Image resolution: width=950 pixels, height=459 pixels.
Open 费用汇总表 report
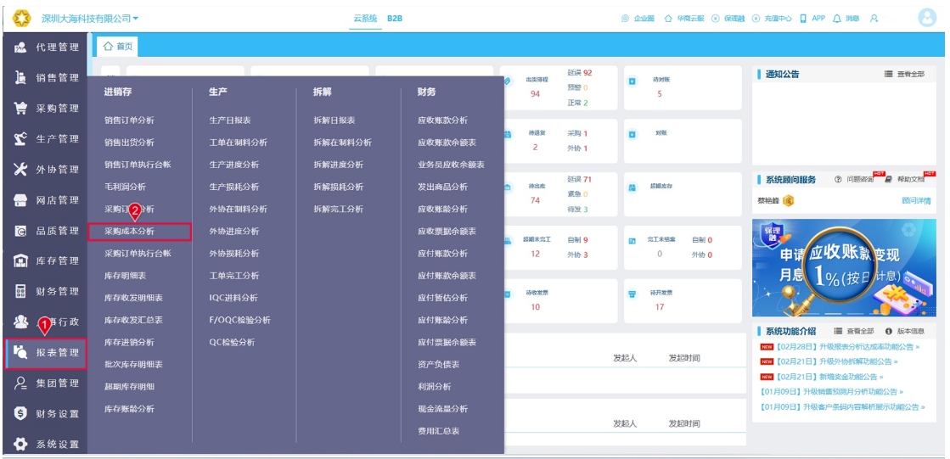[x=438, y=431]
